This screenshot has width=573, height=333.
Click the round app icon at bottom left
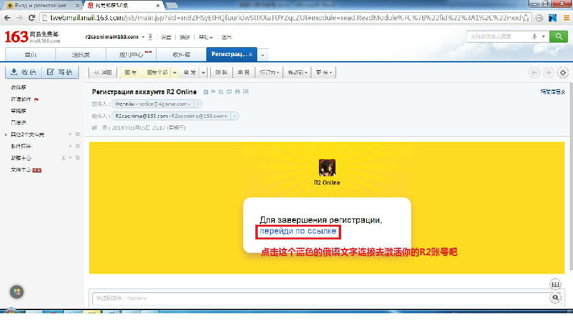[x=17, y=292]
